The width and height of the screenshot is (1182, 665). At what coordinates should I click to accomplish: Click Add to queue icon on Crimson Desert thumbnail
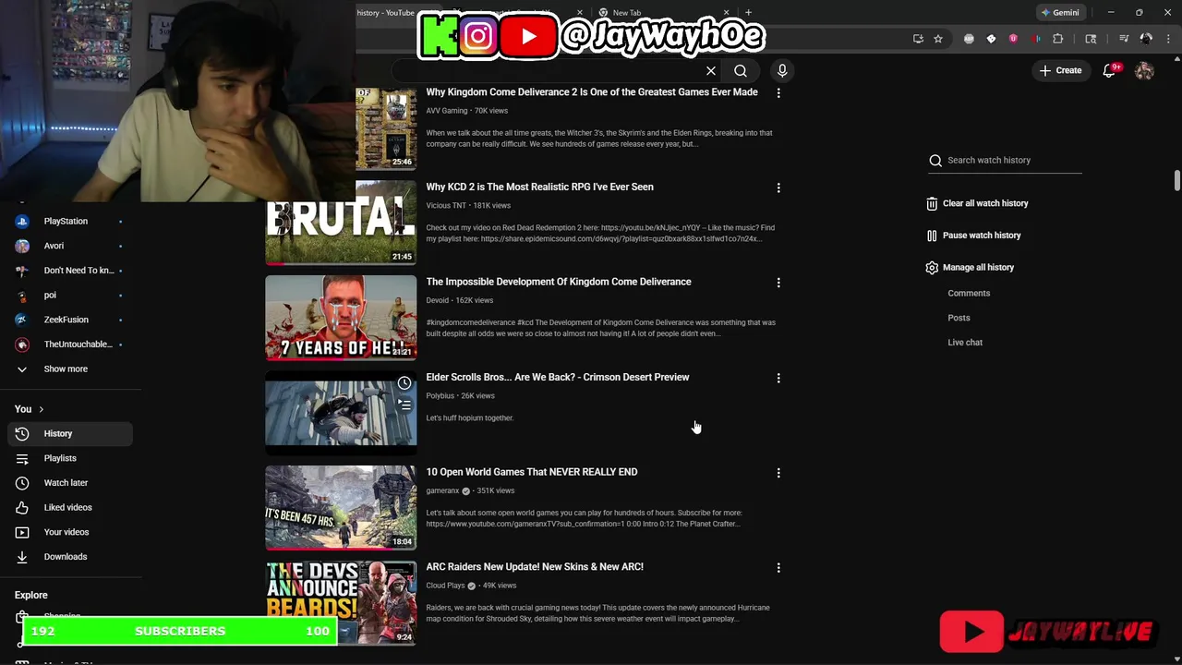404,405
